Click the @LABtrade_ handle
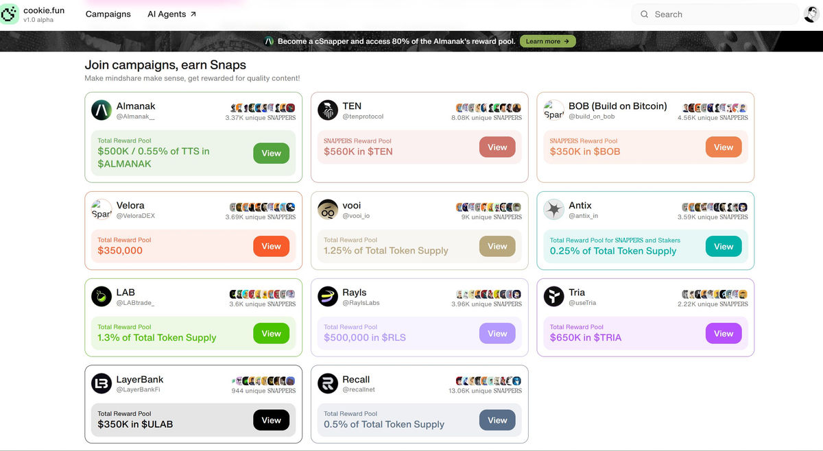Screen dimensions: 823x451 pos(135,303)
